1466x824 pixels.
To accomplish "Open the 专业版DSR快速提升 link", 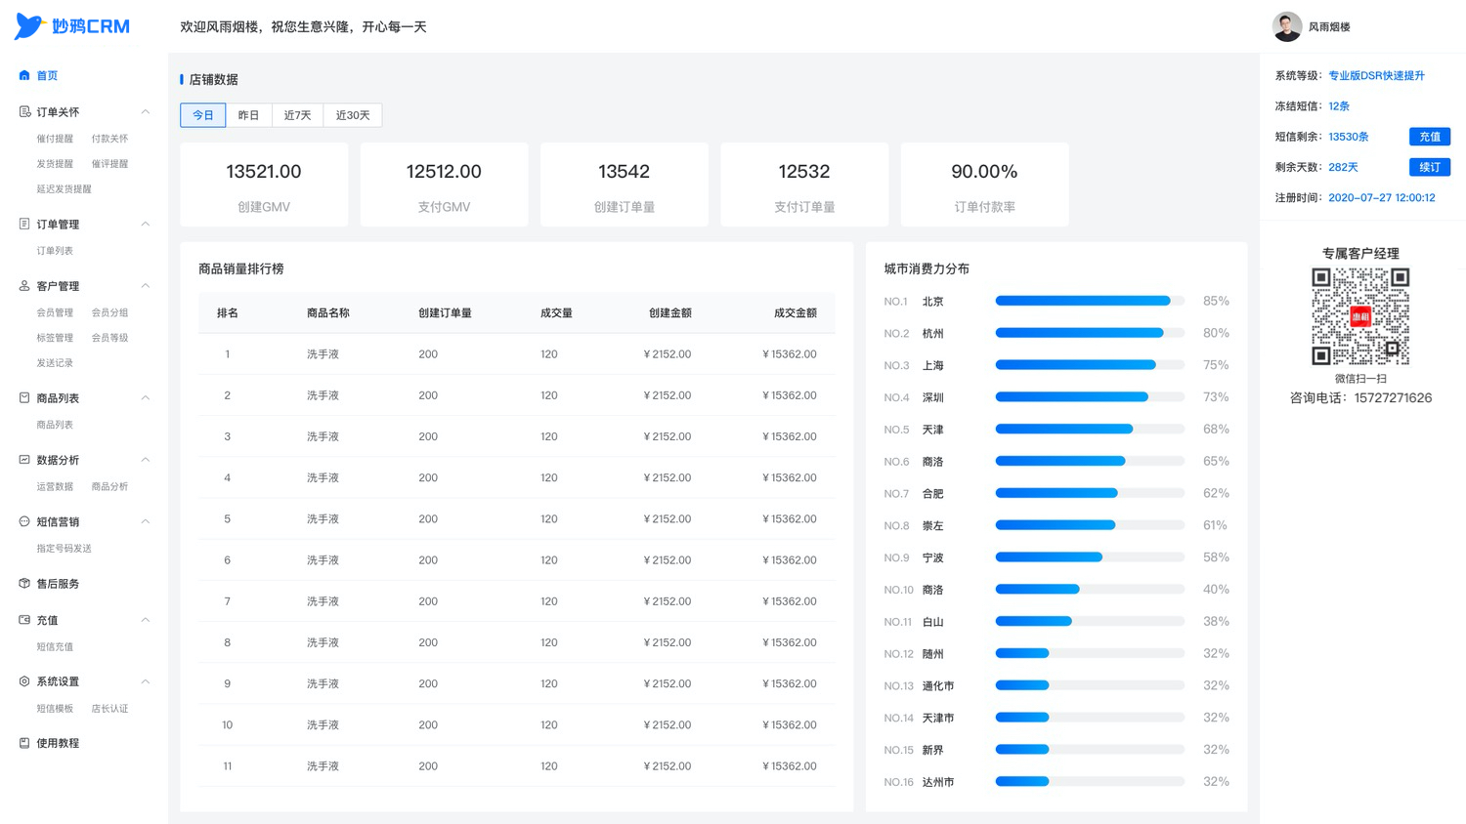I will click(x=1376, y=75).
